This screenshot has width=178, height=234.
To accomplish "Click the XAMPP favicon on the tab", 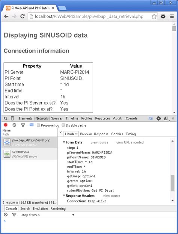I will [x=8, y=8].
